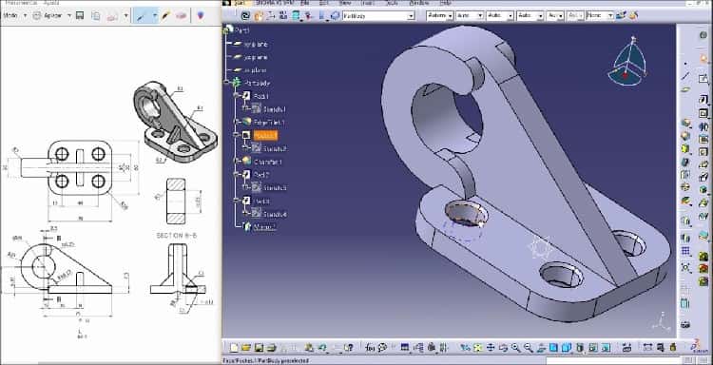Toggle the pink eraser tool

(x=181, y=16)
